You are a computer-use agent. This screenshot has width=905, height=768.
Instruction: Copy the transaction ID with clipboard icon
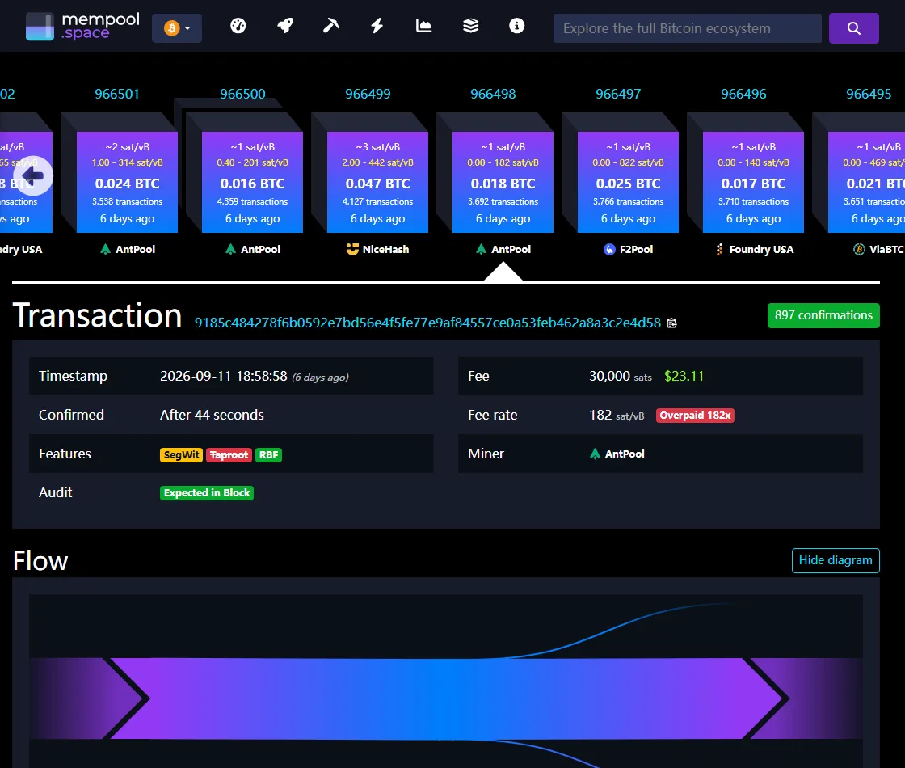pyautogui.click(x=671, y=323)
